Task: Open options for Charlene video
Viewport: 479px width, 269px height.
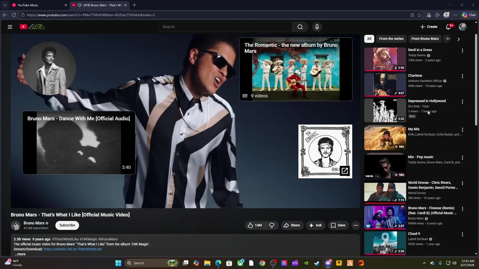Action: pyautogui.click(x=462, y=76)
